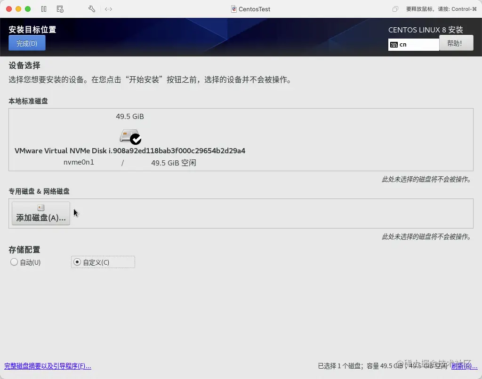The width and height of the screenshot is (482, 379).
Task: Click the CentosTest document icon in title
Action: [234, 9]
